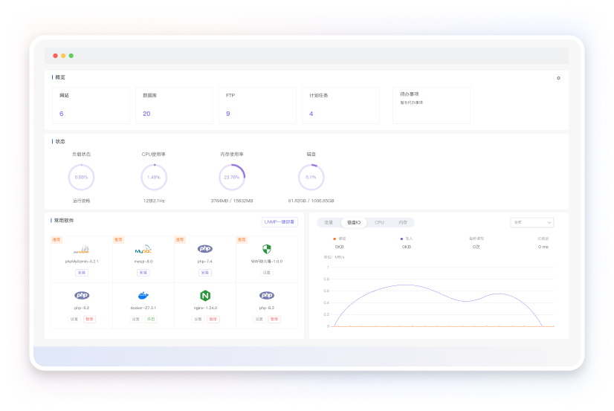
Task: Toggle the purple 写入 series in chart legend
Action: coord(406,239)
